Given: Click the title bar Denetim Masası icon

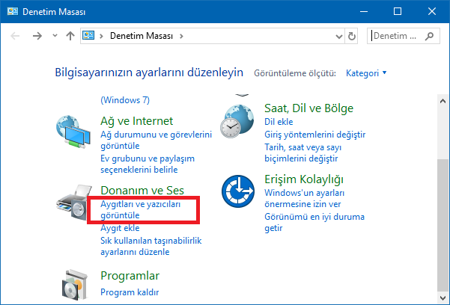Looking at the screenshot, I should (13, 11).
